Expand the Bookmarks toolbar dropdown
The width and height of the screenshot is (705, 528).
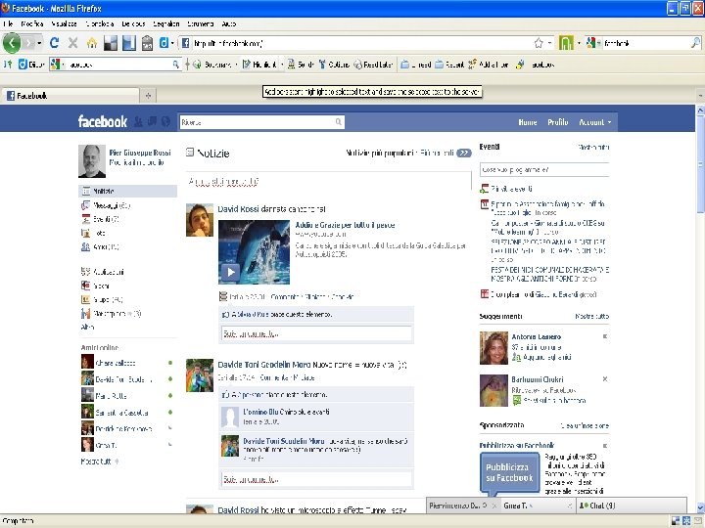[237, 65]
